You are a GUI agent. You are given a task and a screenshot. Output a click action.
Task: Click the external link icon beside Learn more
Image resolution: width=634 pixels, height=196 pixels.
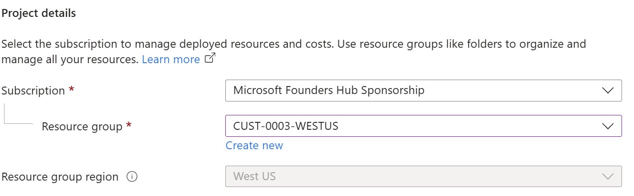point(210,59)
